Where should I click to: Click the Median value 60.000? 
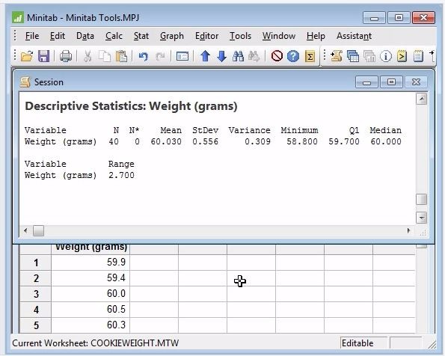coord(386,141)
